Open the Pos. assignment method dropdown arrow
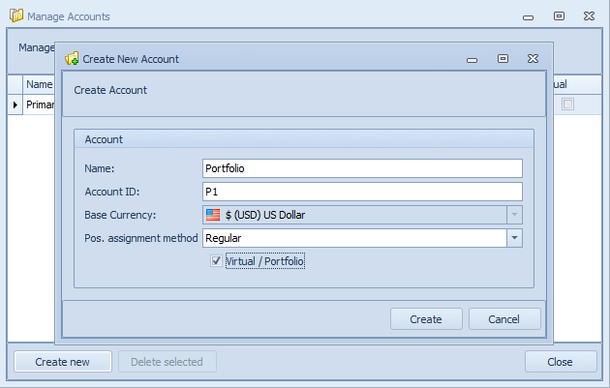 tap(514, 238)
